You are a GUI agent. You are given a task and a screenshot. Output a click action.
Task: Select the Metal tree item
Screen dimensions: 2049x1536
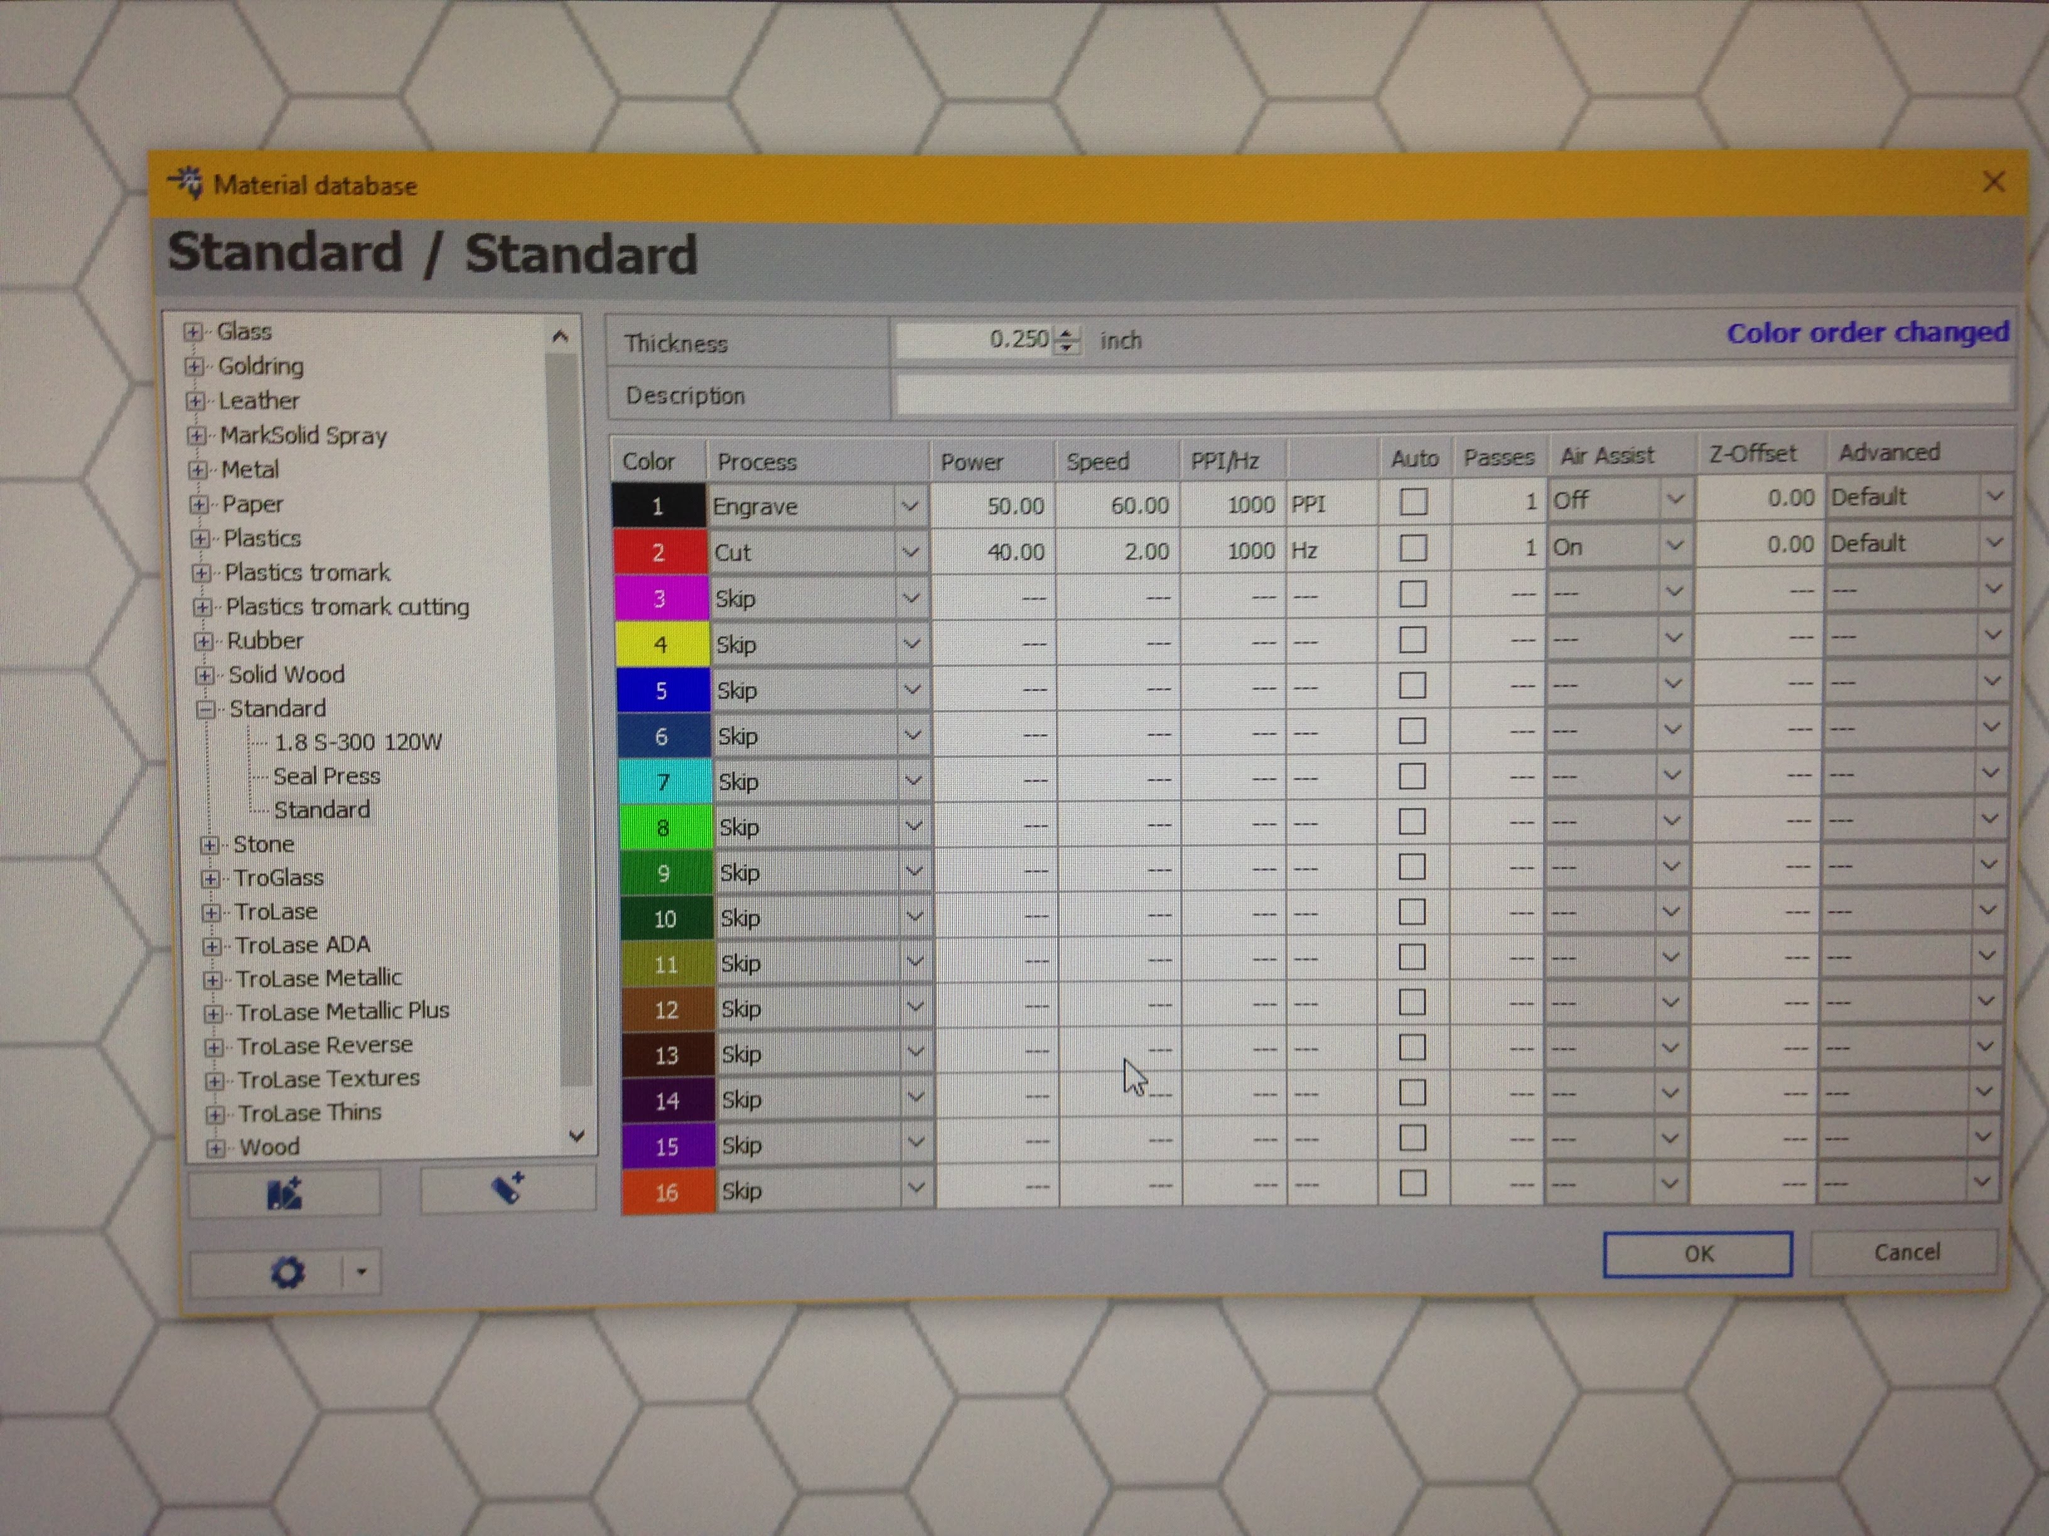tap(250, 471)
